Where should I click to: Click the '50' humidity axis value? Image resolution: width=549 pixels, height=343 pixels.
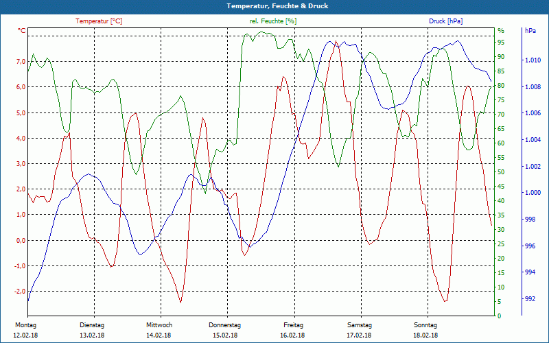pos(501,172)
